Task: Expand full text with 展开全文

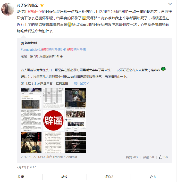Action: [x=81, y=83]
